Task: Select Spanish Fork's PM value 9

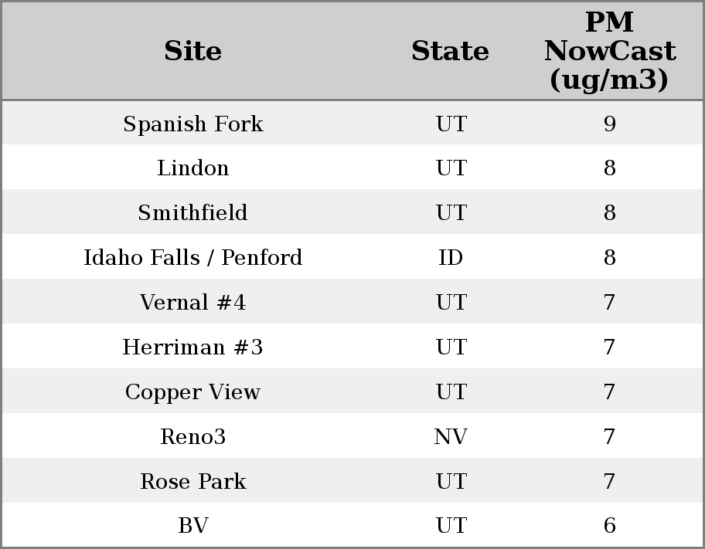Action: point(609,124)
